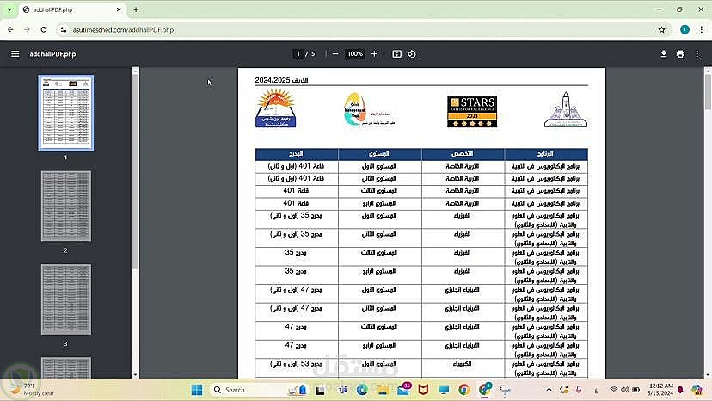Open Windows Start menu

point(197,390)
